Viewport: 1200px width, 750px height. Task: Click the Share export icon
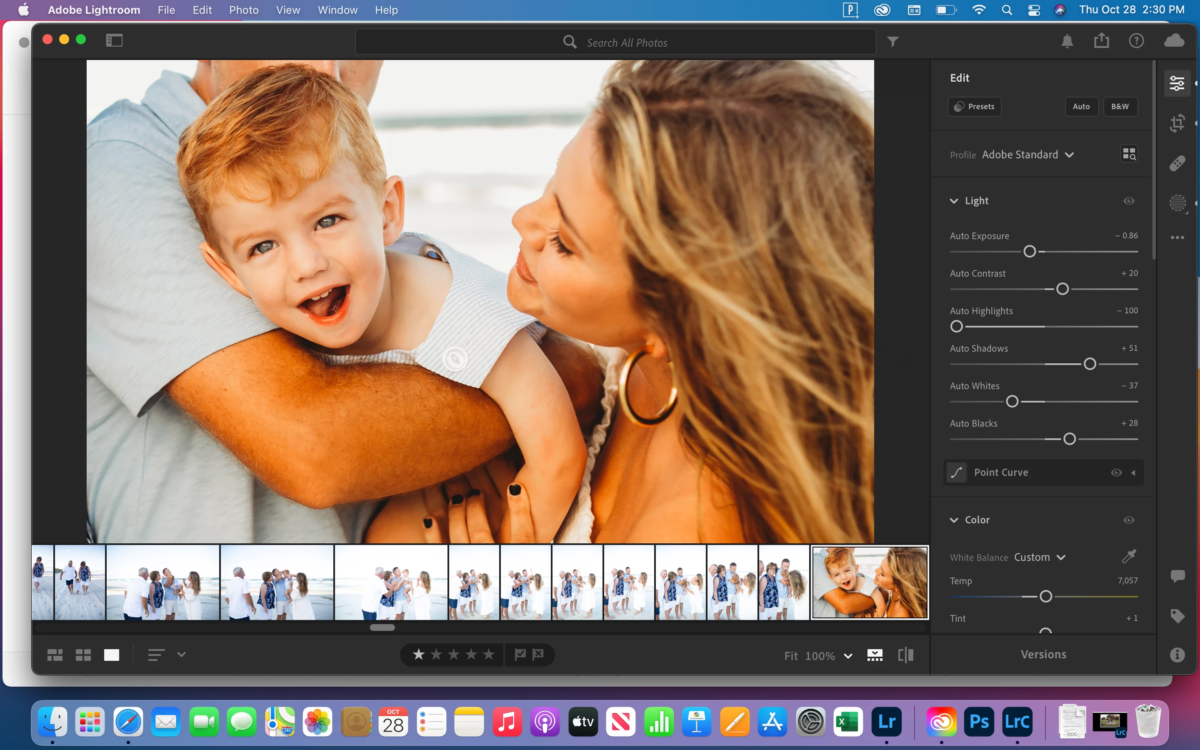pos(1101,41)
